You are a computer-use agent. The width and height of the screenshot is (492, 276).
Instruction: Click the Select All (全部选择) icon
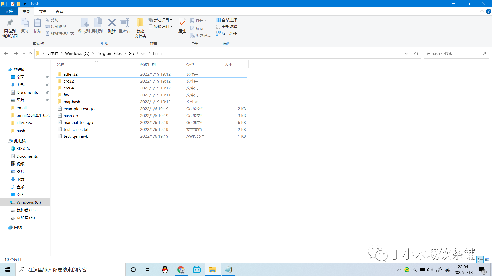218,20
